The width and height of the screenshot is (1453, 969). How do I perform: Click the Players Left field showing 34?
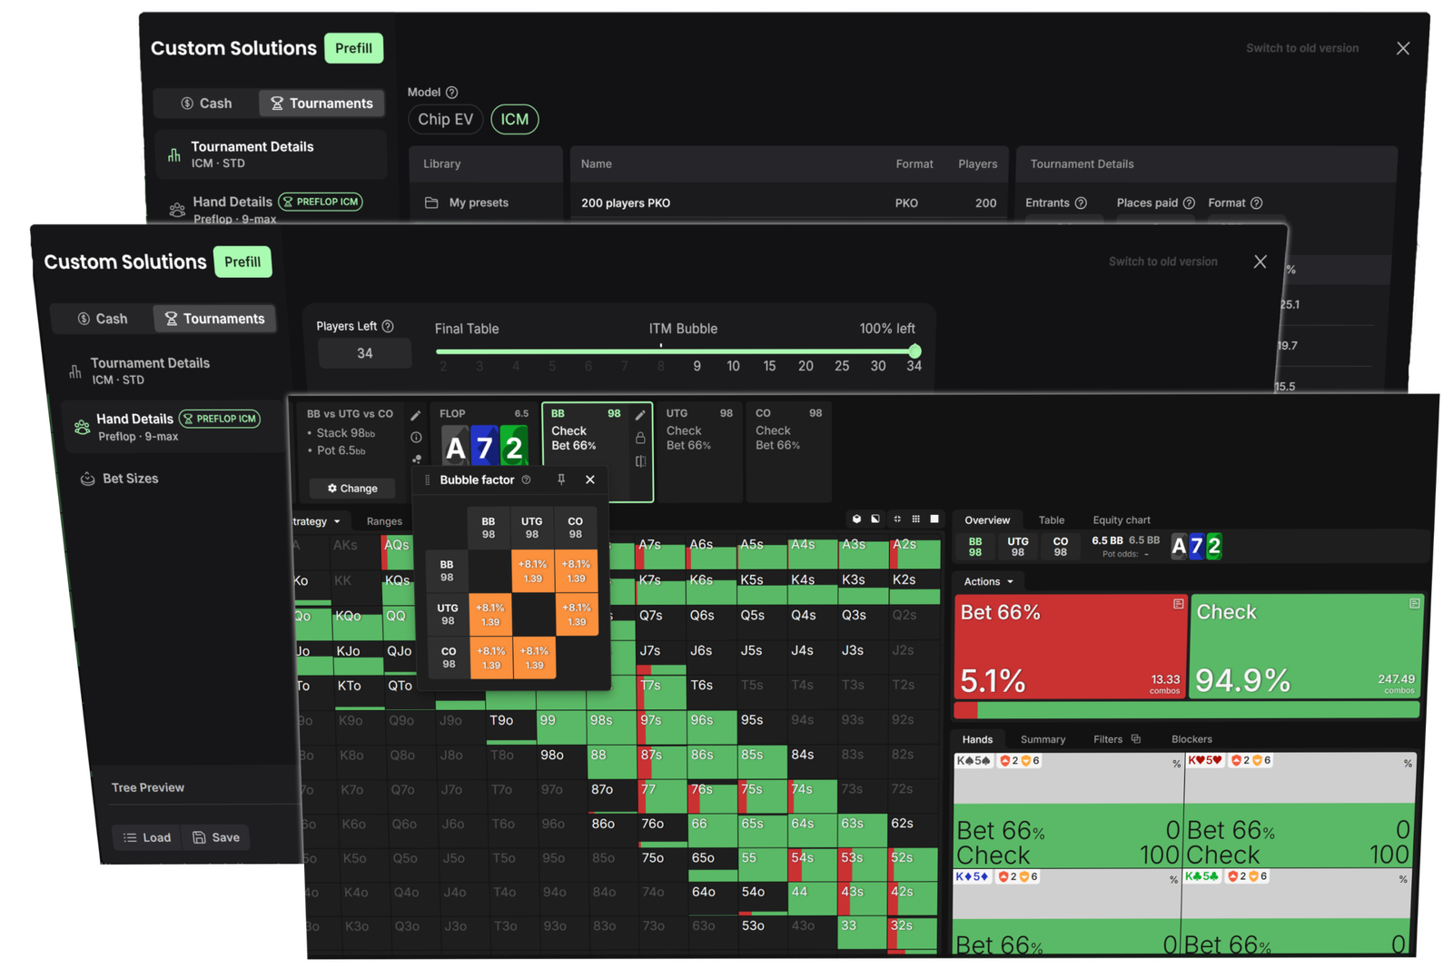point(364,353)
